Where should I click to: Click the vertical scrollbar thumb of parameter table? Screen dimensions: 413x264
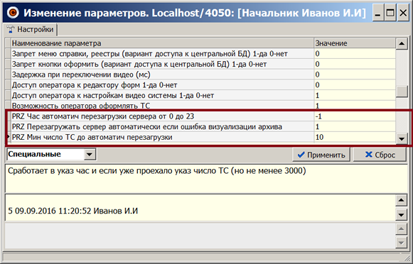pyautogui.click(x=402, y=92)
